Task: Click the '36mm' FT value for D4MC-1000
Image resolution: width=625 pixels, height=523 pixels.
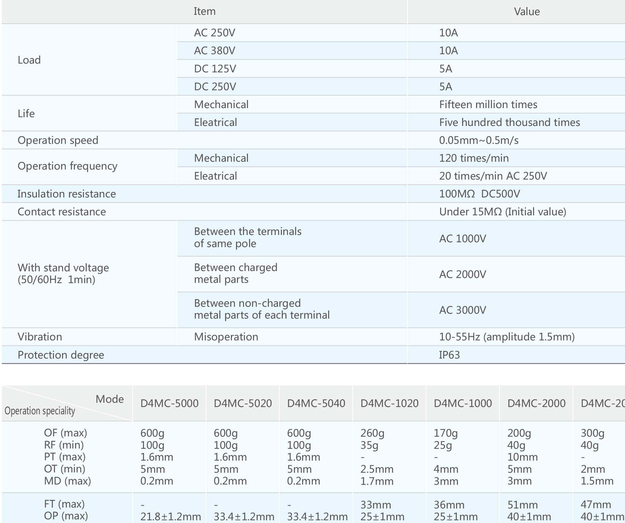Action: [x=449, y=505]
